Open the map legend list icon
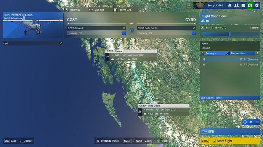Viewport: 263px width, 147px height. [x=257, y=122]
